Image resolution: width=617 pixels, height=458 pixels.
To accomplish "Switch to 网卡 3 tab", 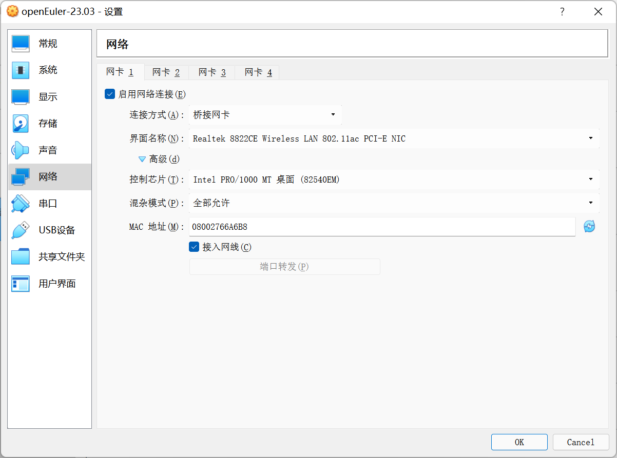I will coord(213,72).
